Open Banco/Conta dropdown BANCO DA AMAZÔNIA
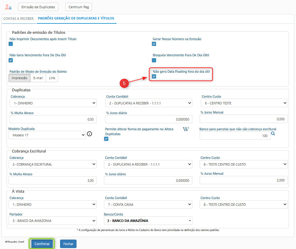 click(148, 221)
